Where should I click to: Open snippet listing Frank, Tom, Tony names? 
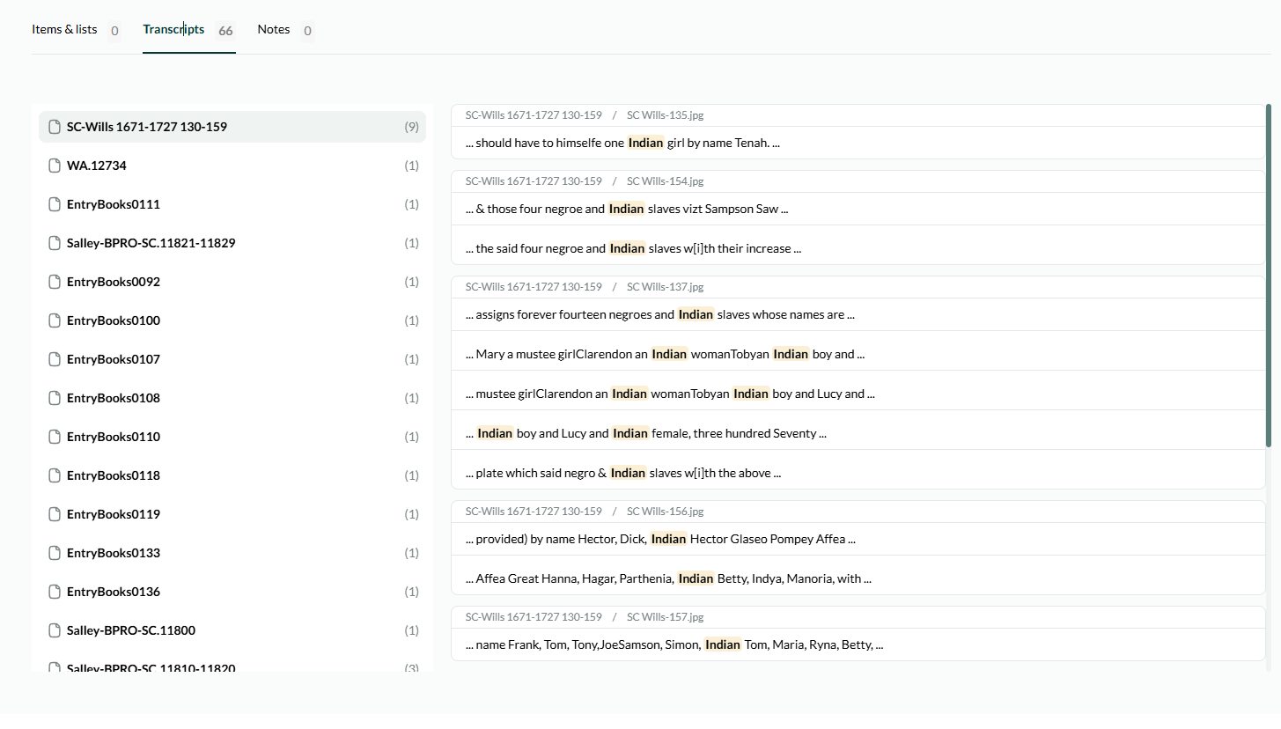coord(674,644)
